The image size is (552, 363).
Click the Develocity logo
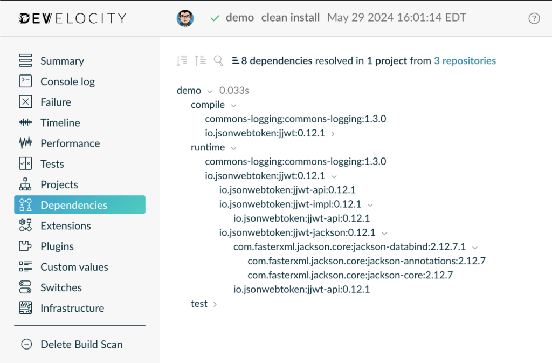72,18
